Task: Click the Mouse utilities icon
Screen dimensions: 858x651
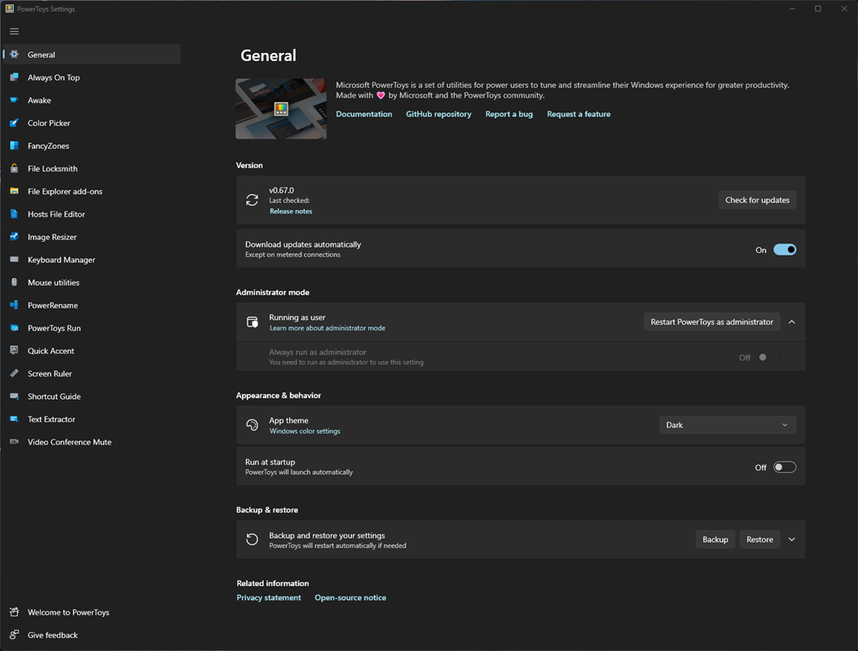Action: (x=14, y=282)
